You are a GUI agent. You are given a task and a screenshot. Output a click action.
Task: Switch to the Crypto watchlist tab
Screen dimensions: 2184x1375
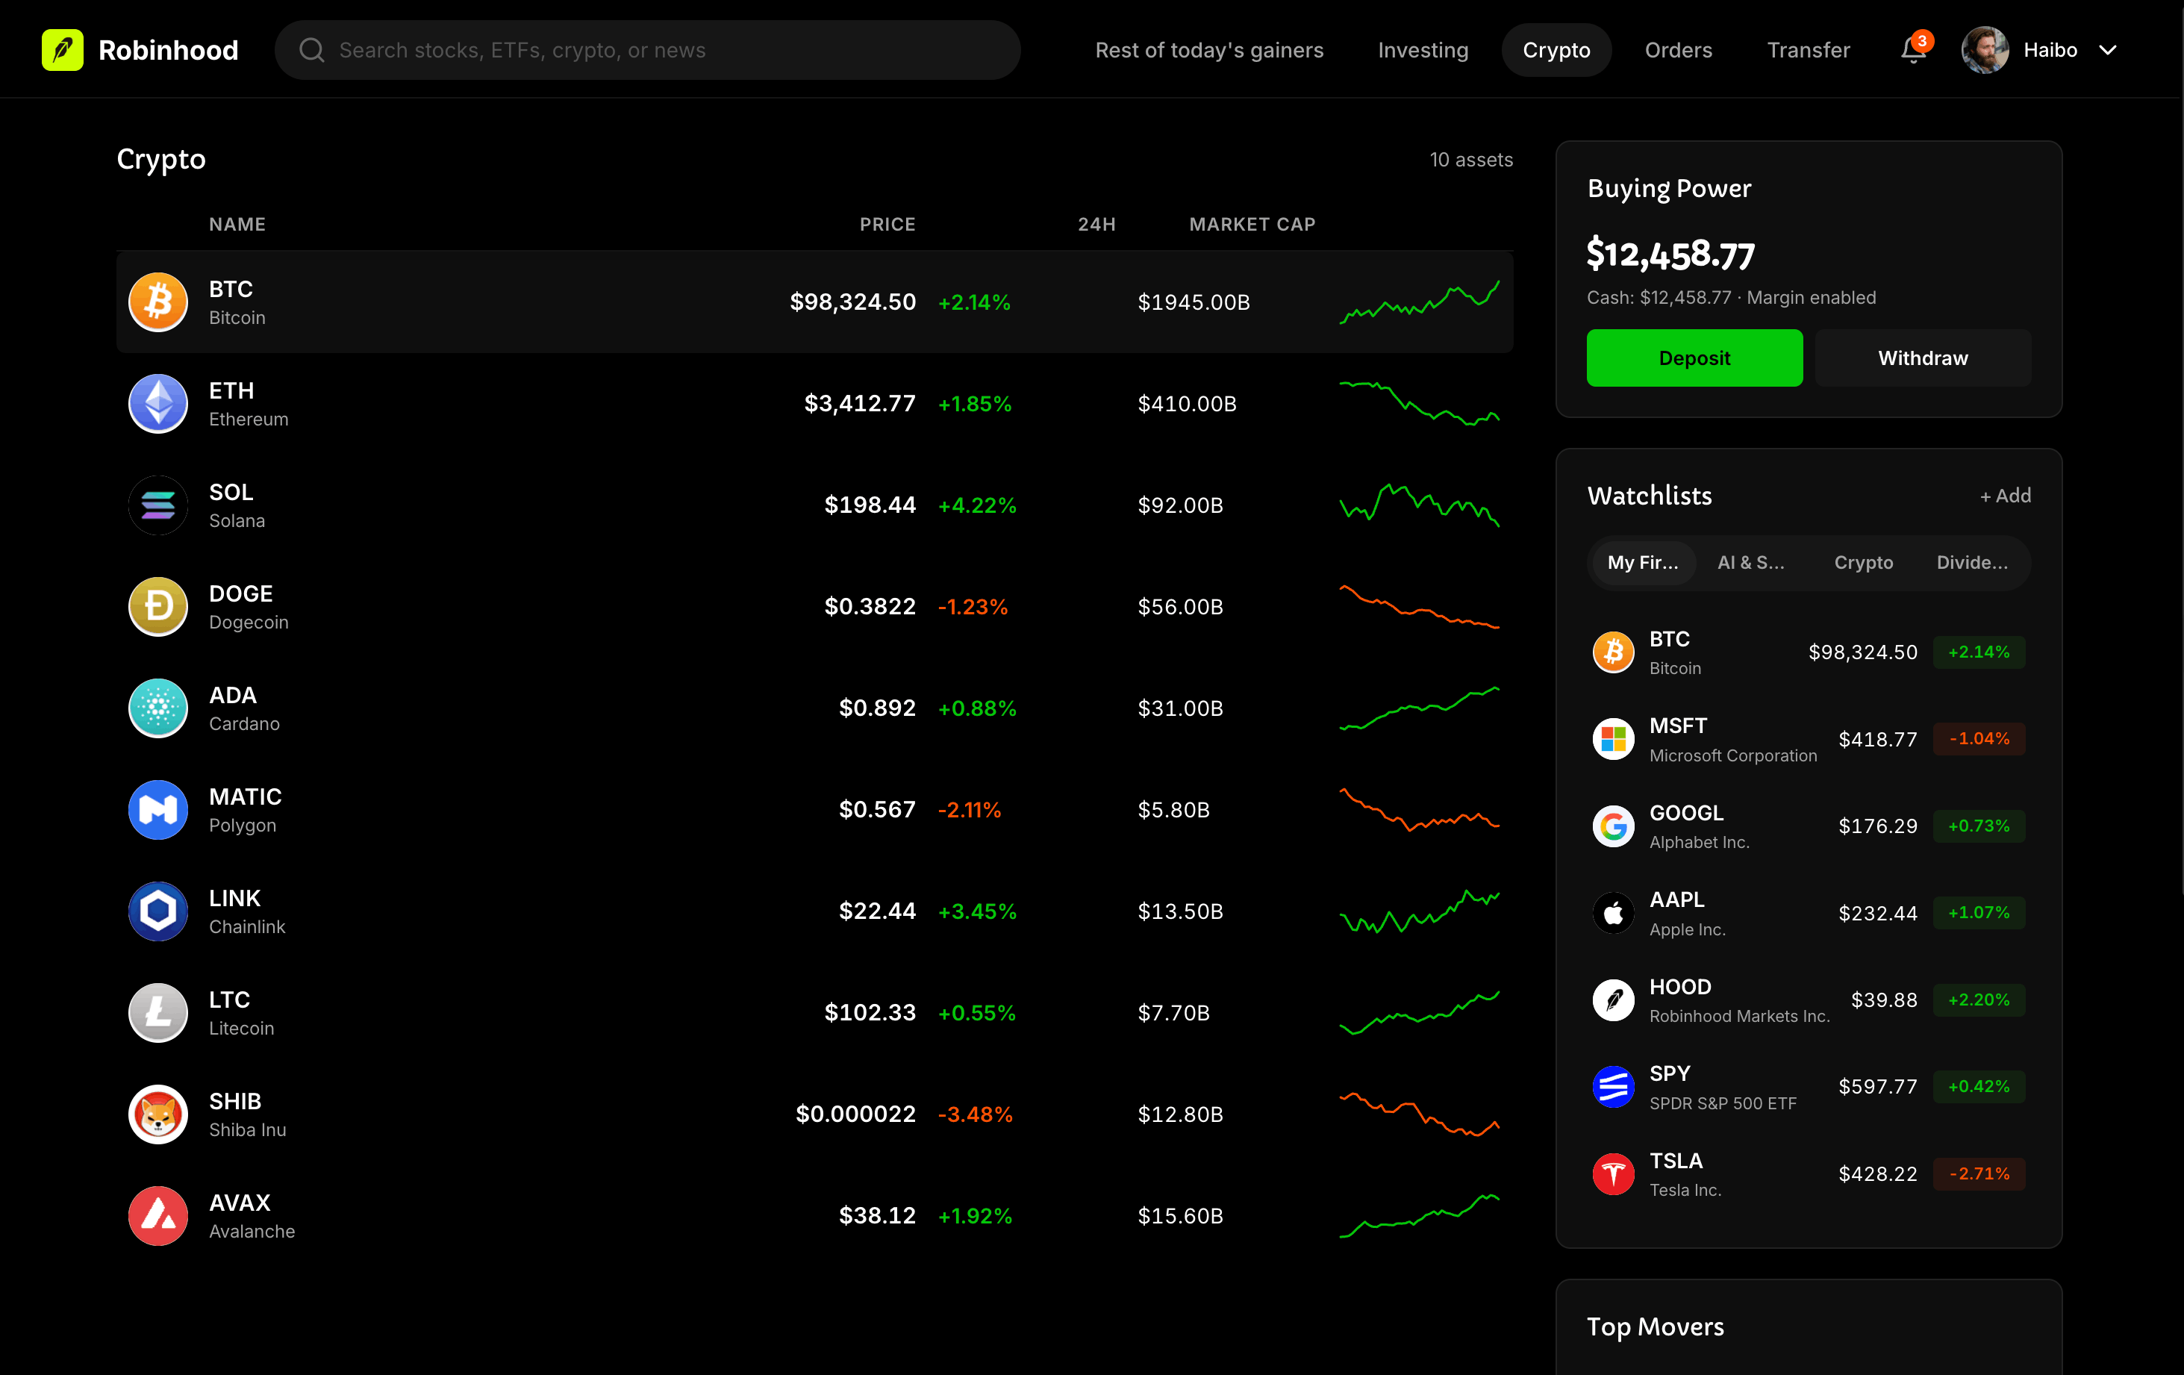(x=1864, y=562)
